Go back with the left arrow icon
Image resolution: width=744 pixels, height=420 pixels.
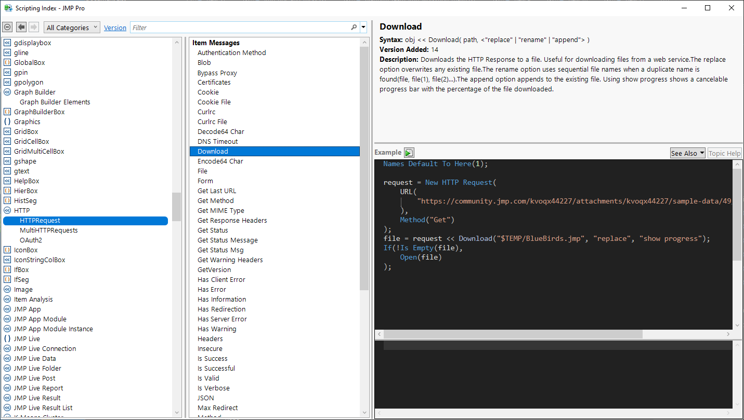pyautogui.click(x=21, y=28)
